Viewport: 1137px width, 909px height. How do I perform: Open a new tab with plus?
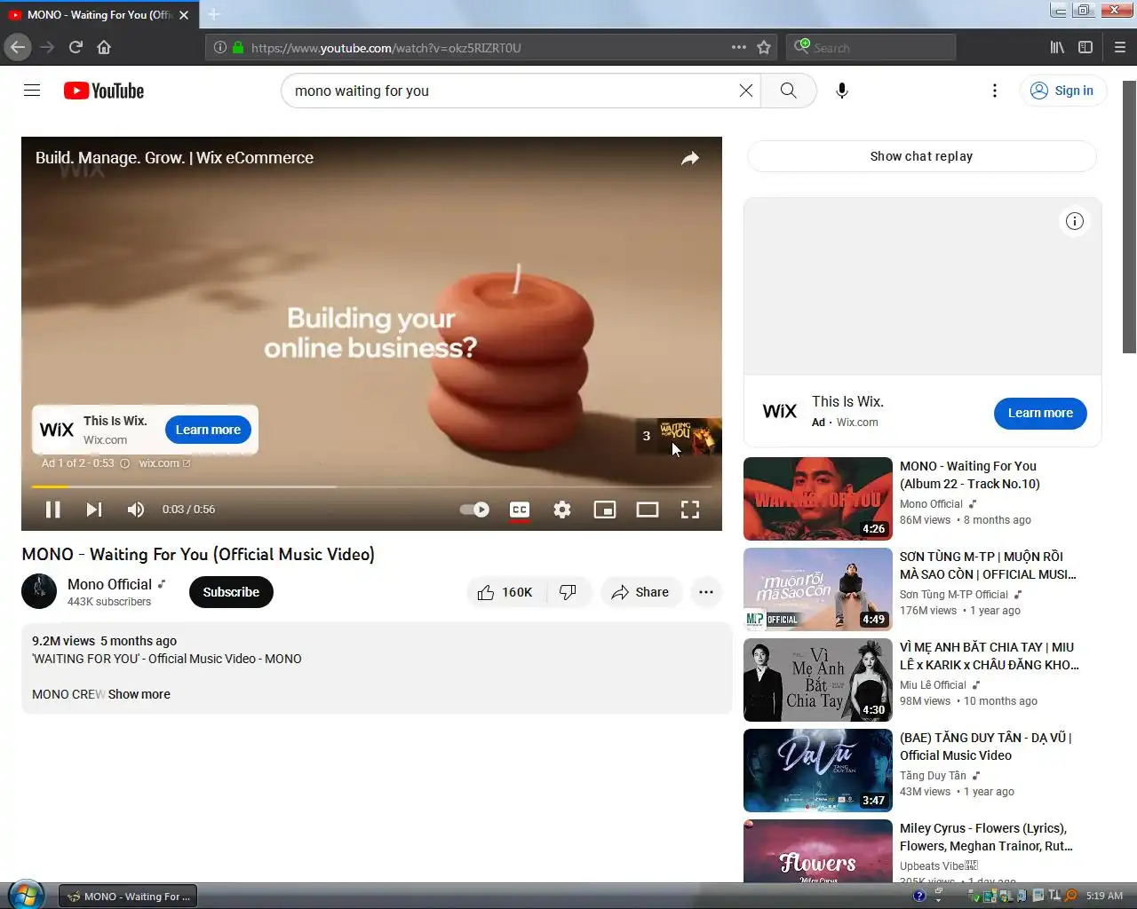coord(214,14)
